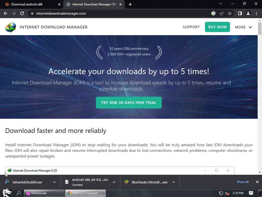Open the notification center icon
The height and width of the screenshot is (197, 262).
[251, 193]
